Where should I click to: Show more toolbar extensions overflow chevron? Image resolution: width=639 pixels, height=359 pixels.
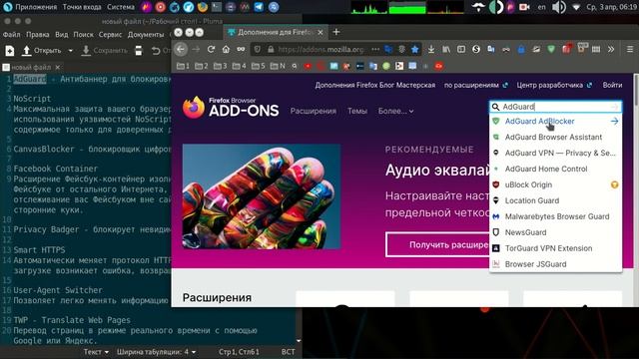pos(610,49)
